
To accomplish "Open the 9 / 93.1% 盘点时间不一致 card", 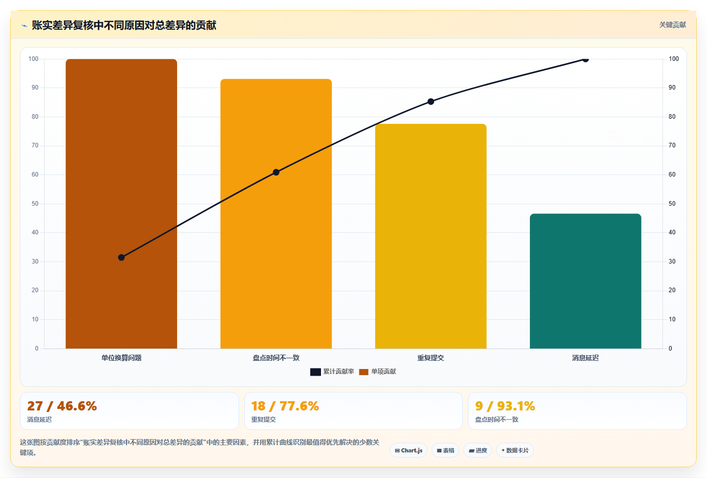I will tap(577, 411).
